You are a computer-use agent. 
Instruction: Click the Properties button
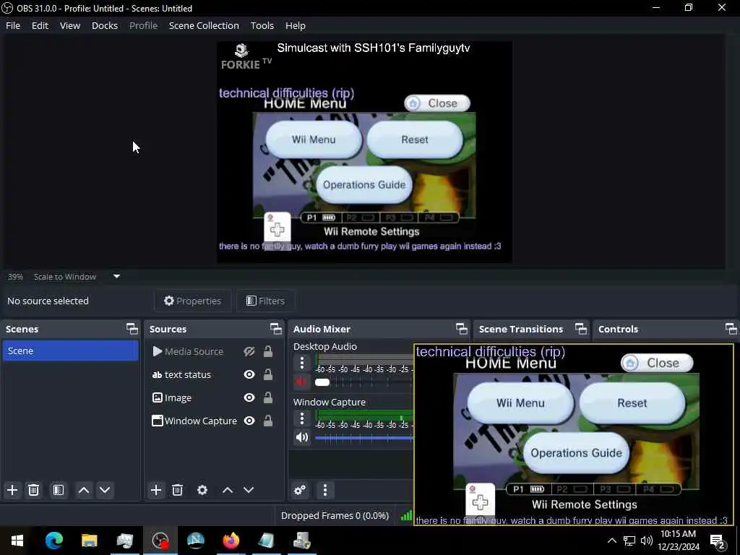pyautogui.click(x=192, y=301)
